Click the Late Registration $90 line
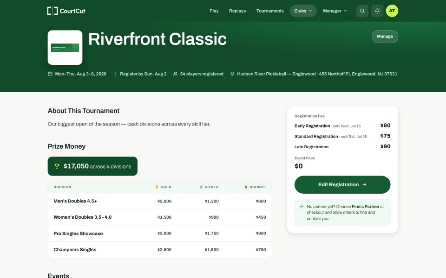Image resolution: width=446 pixels, height=278 pixels. point(342,147)
